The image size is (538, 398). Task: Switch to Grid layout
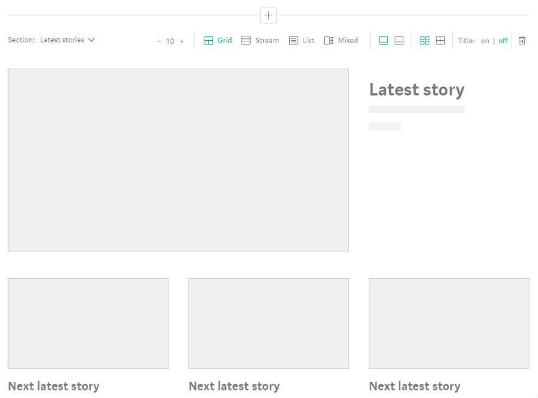pos(218,41)
